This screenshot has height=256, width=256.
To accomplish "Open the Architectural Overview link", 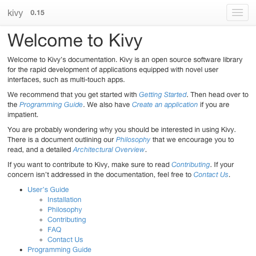I will pyautogui.click(x=109, y=149).
